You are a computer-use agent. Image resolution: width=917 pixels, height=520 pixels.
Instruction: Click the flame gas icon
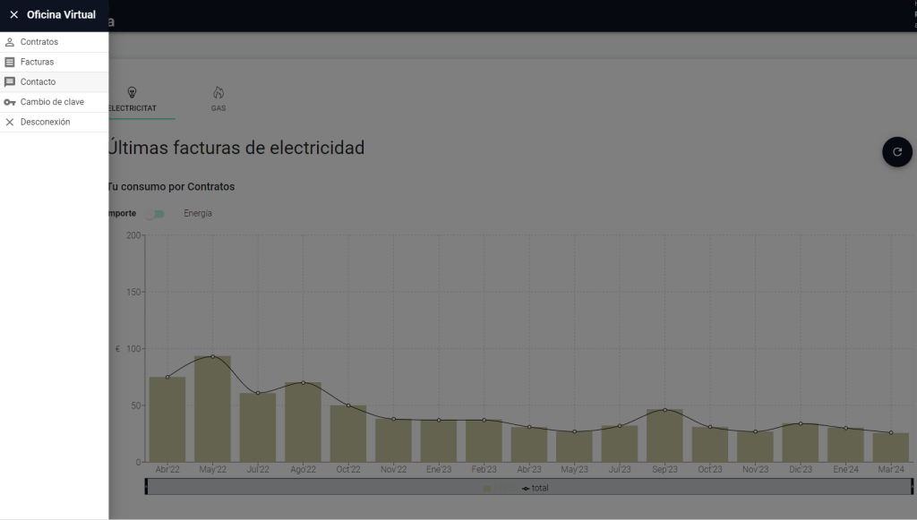219,92
